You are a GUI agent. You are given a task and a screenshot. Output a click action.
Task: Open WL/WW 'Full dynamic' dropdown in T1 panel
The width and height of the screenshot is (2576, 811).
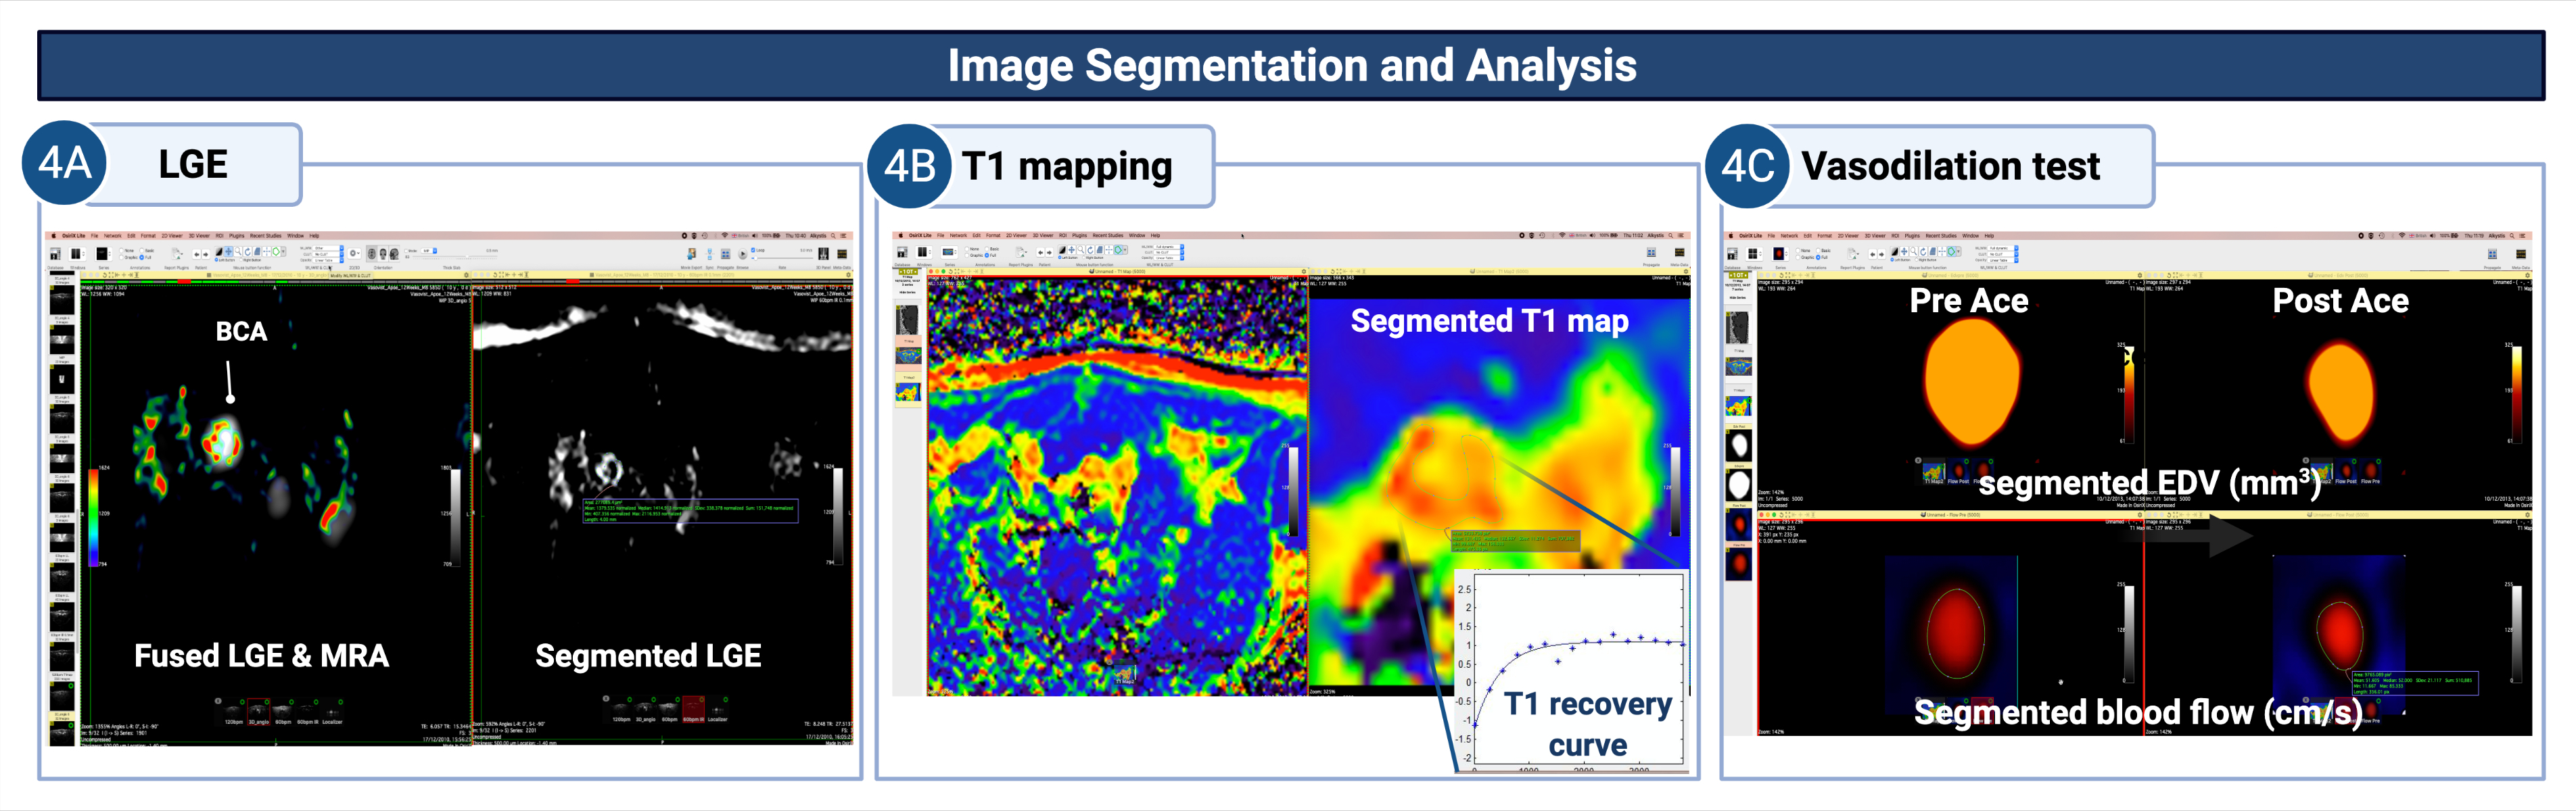pos(1168,248)
